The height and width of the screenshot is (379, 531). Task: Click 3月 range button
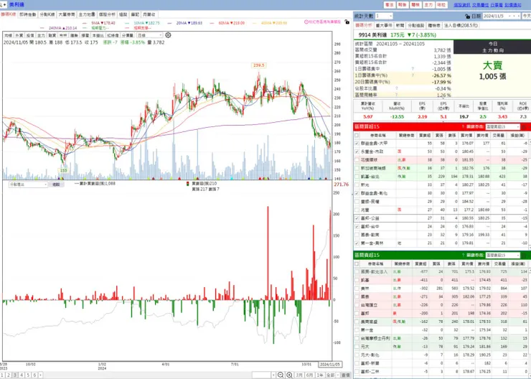coord(299,375)
